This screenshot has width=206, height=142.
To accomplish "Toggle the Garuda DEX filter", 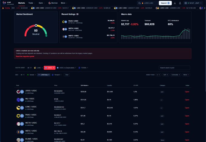I will [32, 75].
